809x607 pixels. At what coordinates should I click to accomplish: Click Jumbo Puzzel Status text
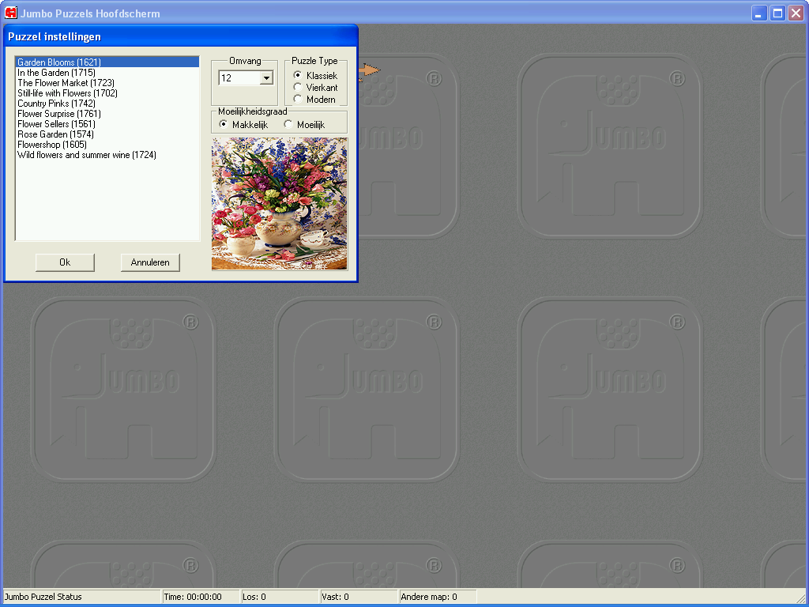[43, 597]
